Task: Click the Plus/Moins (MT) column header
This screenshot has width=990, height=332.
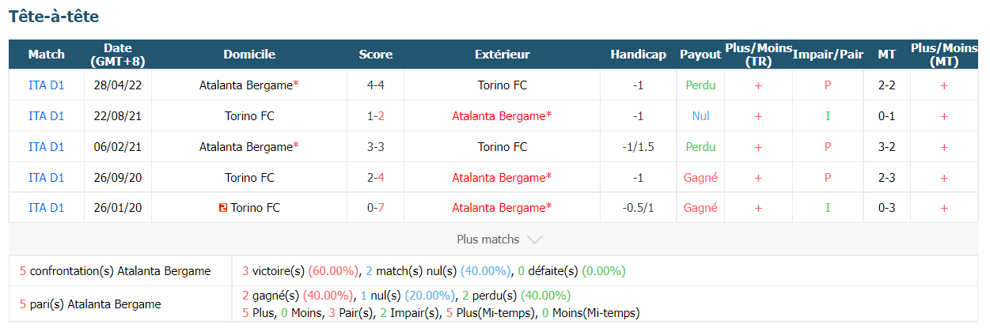Action: 943,55
